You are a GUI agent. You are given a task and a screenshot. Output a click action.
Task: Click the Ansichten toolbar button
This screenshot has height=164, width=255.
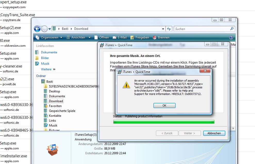click(x=76, y=37)
